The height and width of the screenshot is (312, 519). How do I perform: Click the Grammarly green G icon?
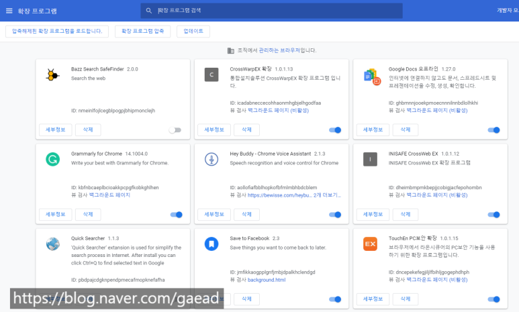(52, 160)
